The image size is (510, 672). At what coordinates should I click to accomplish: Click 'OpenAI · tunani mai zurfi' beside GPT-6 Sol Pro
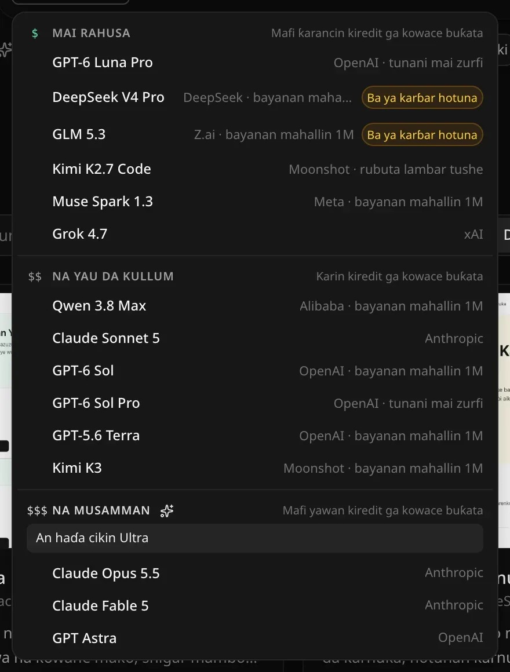[x=409, y=403]
